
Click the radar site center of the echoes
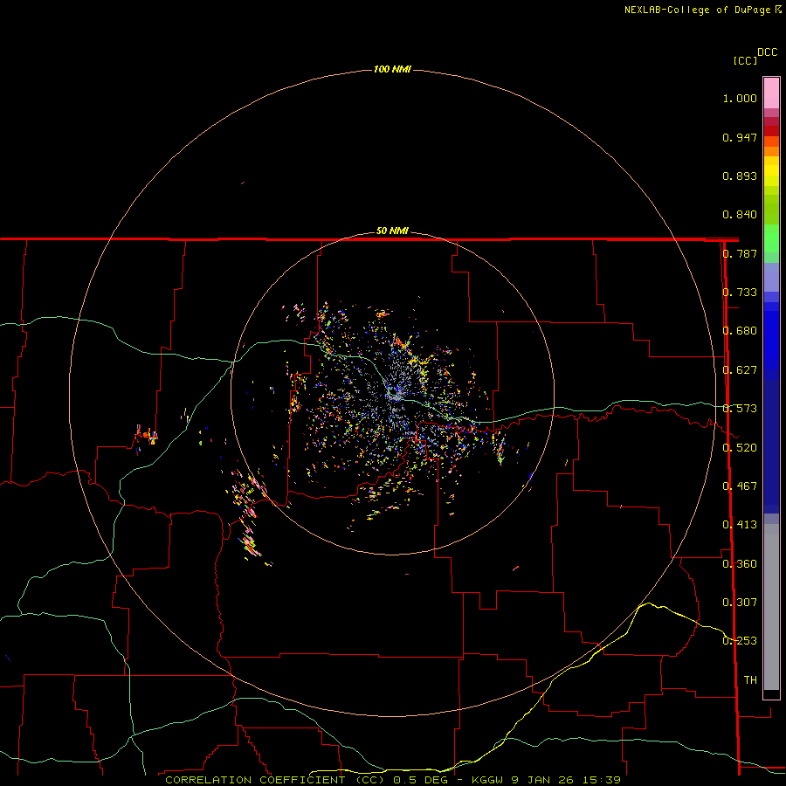[x=393, y=396]
